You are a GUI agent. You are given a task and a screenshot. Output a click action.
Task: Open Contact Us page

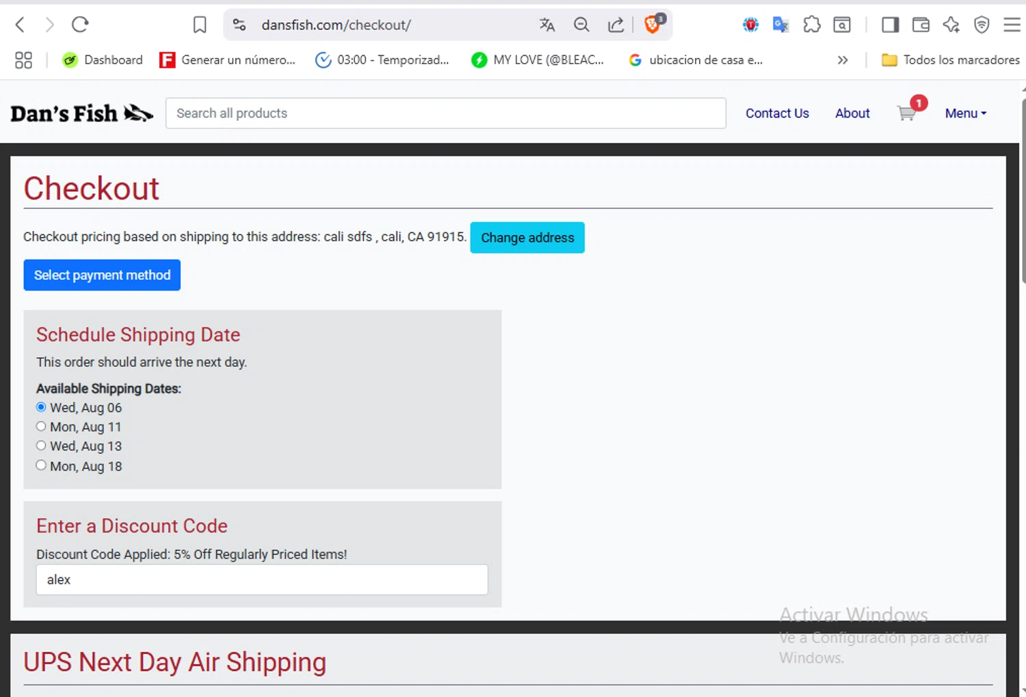777,113
